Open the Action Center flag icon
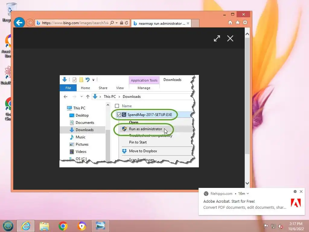The width and height of the screenshot is (309, 232). coord(266,226)
